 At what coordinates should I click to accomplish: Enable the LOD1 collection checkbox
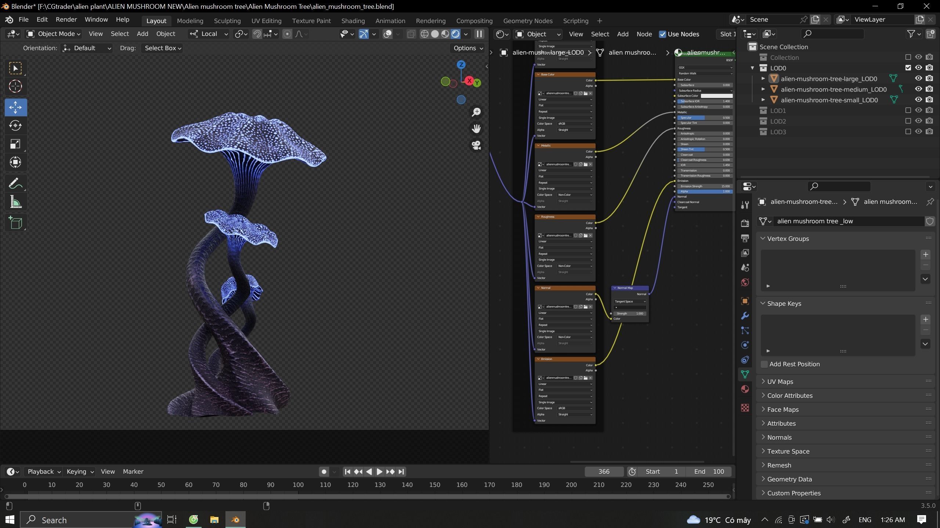(x=908, y=110)
